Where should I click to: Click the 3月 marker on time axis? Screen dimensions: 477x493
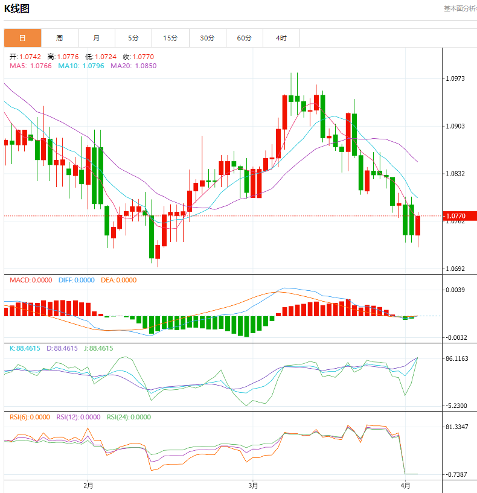(253, 485)
